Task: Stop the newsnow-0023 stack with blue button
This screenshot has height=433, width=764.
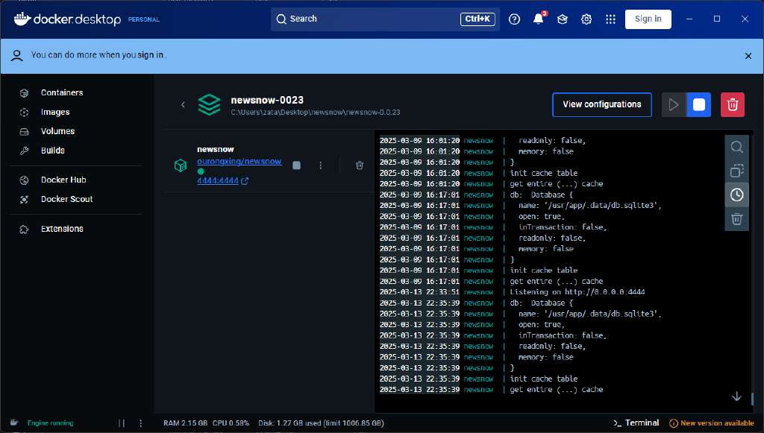Action: tap(698, 104)
